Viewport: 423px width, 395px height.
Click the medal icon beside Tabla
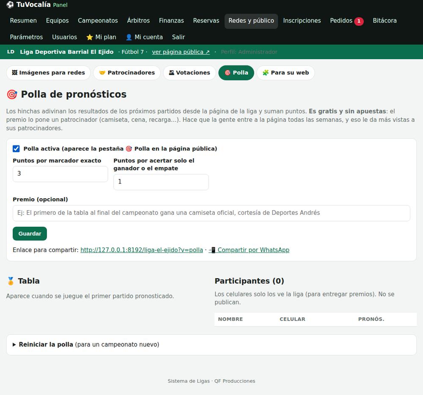coord(11,281)
